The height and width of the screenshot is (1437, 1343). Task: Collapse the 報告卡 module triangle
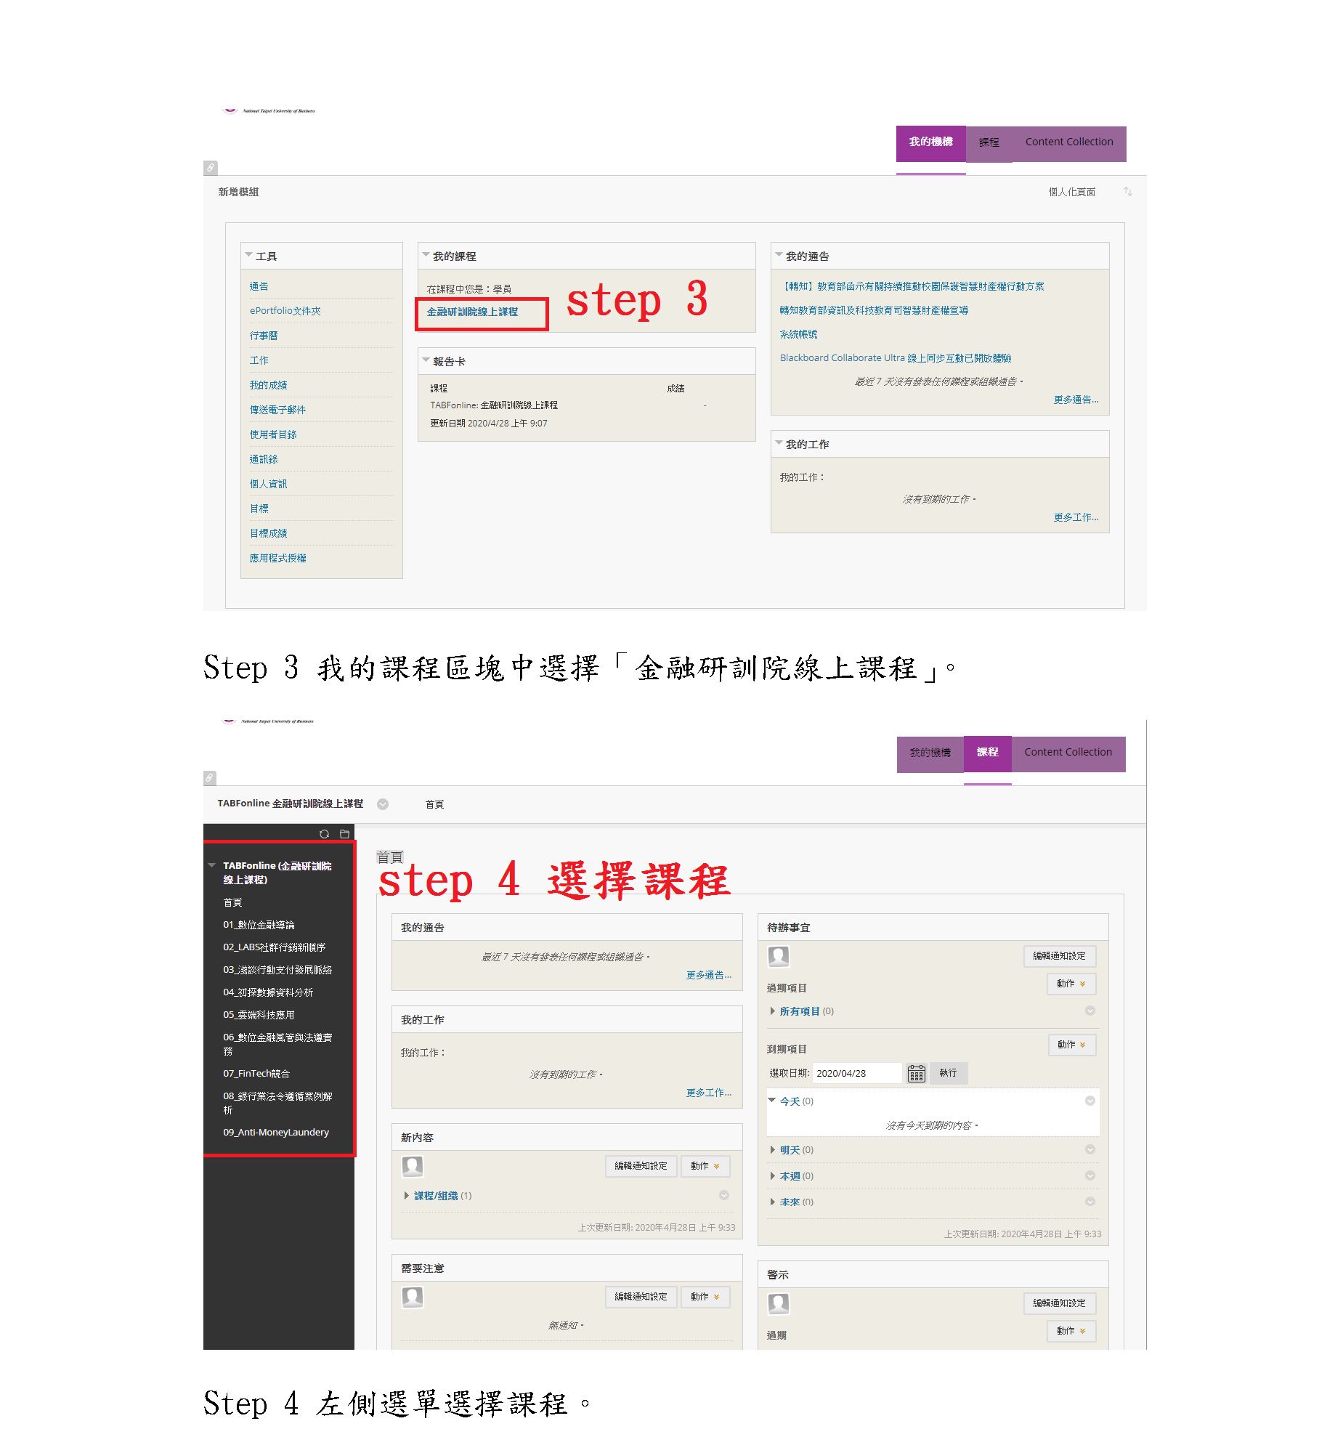(x=426, y=360)
